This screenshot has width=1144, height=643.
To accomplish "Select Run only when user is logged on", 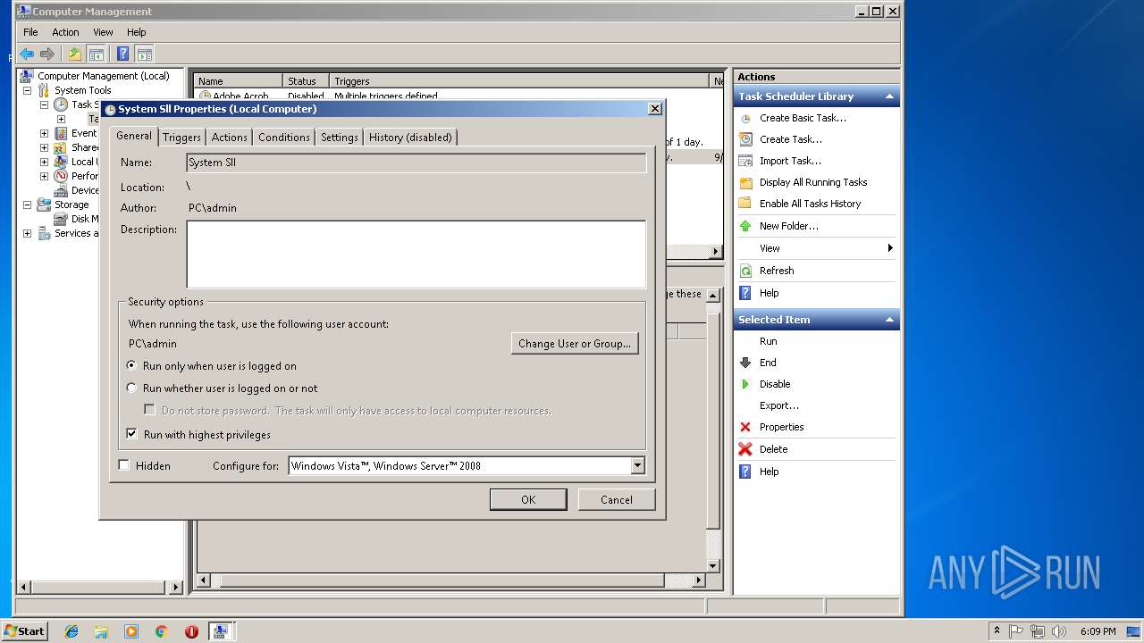I will point(132,365).
